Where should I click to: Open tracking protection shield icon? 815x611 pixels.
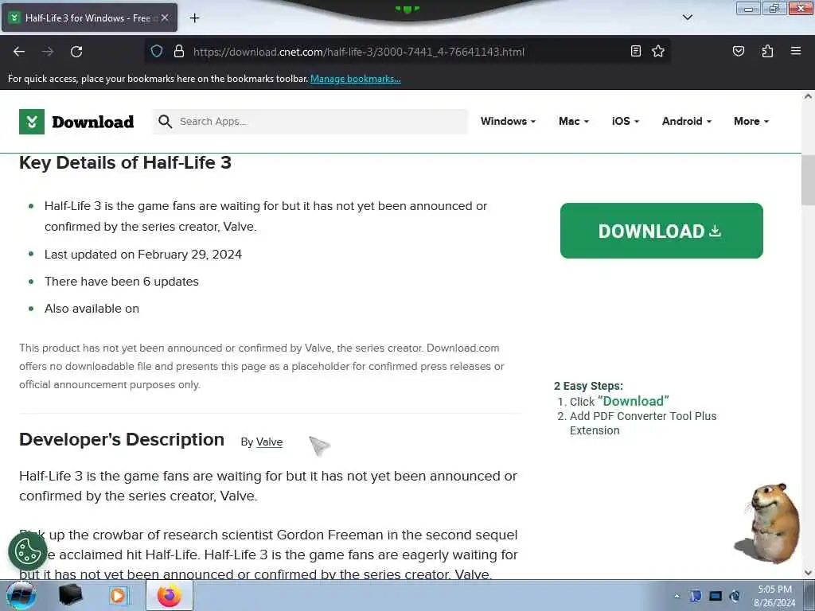[x=157, y=51]
